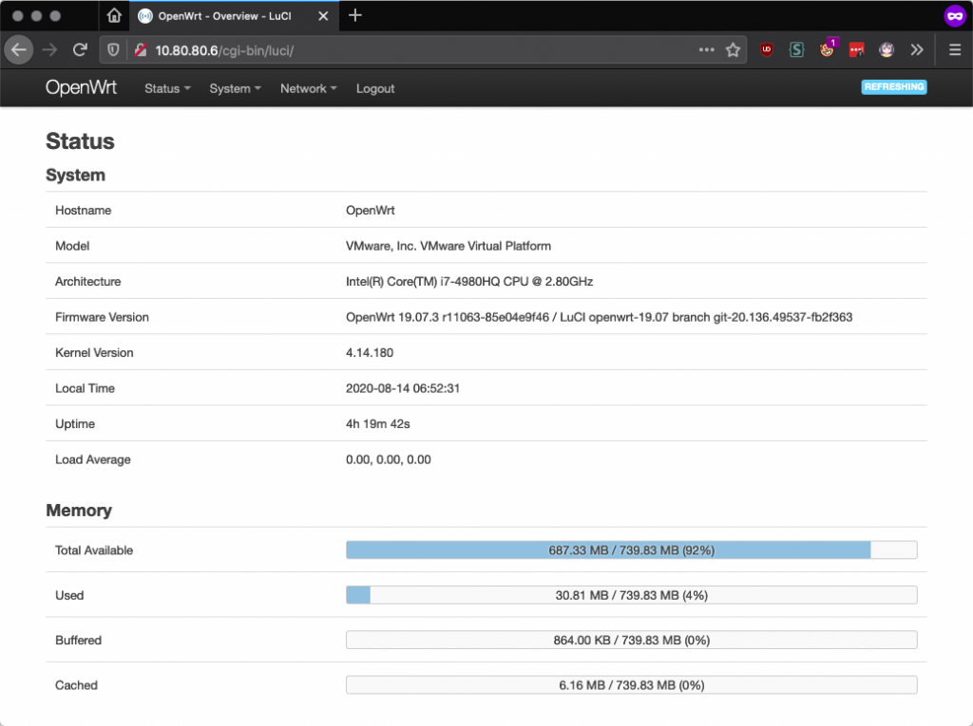Click the uptime value 4h 19m 42s
This screenshot has height=726, width=973.
(378, 424)
